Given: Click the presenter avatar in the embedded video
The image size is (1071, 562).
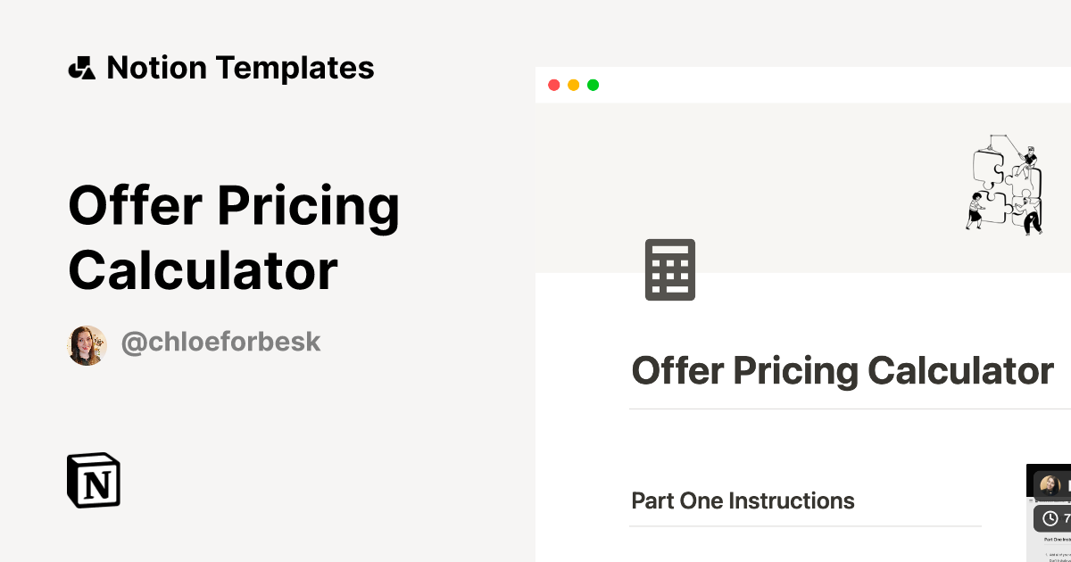Looking at the screenshot, I should click(x=1050, y=486).
